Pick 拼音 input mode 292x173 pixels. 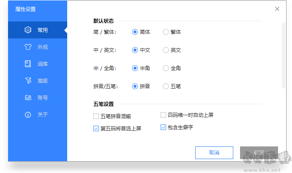(135, 86)
